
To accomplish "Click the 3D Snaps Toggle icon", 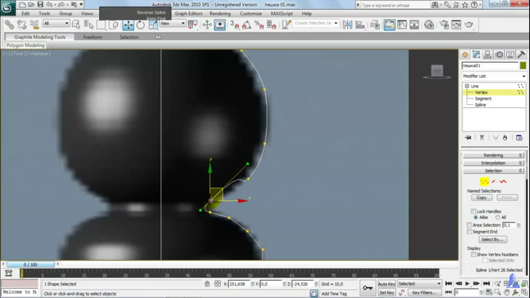I will click(234, 25).
